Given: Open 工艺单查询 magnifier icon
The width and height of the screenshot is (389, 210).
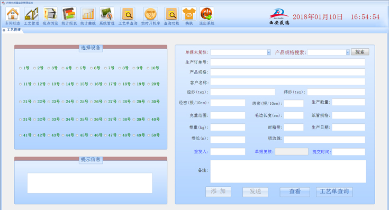Looking at the screenshot, I should (128, 14).
